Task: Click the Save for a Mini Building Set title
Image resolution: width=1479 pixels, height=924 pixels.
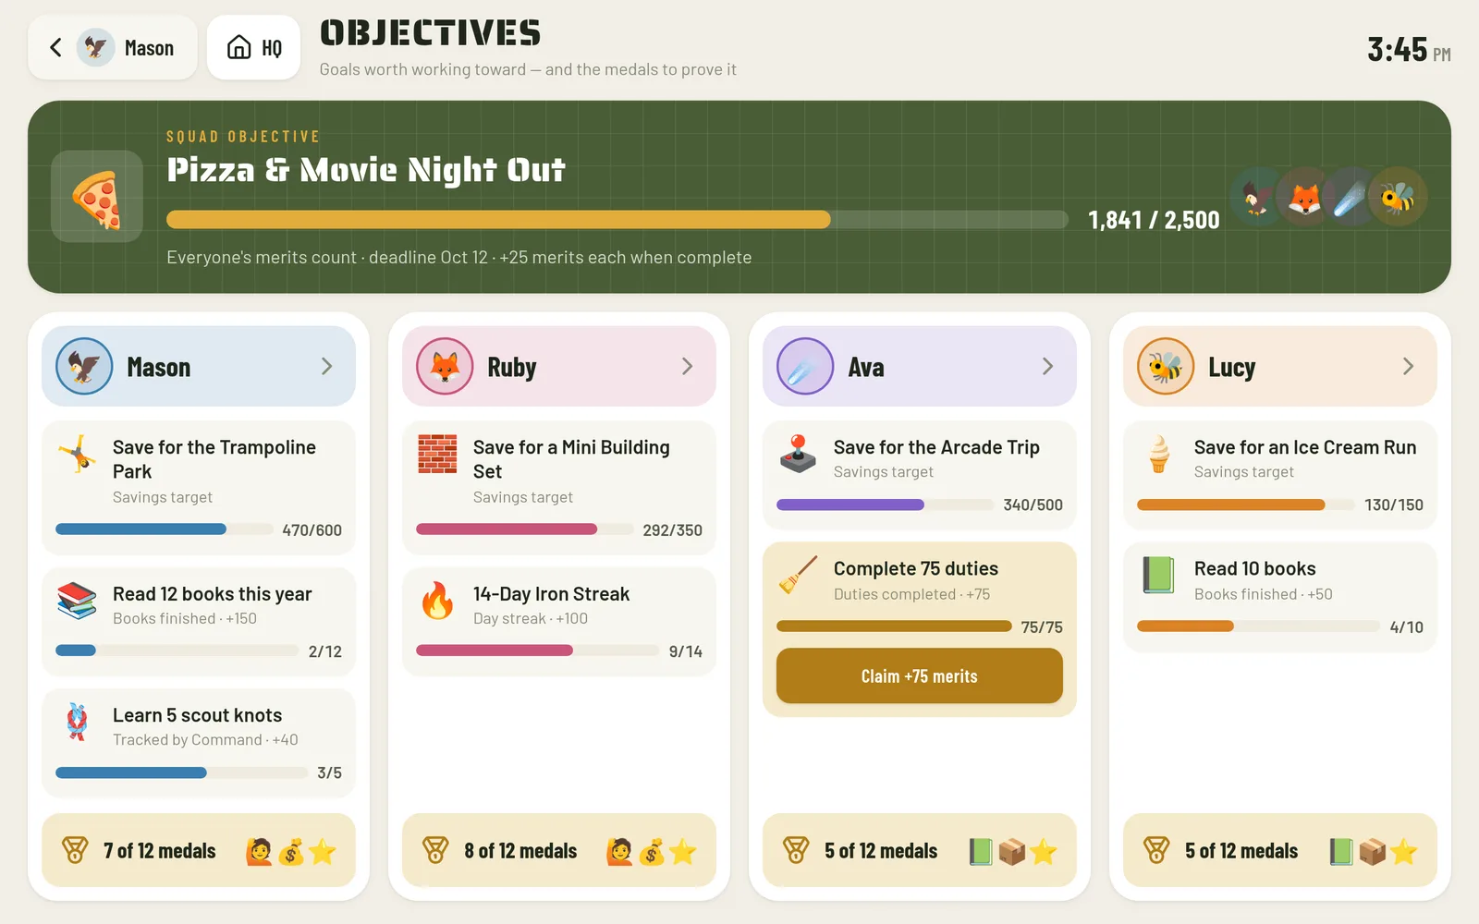Action: [571, 459]
